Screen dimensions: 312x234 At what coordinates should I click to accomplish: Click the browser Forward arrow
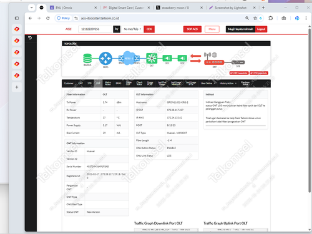(39, 18)
